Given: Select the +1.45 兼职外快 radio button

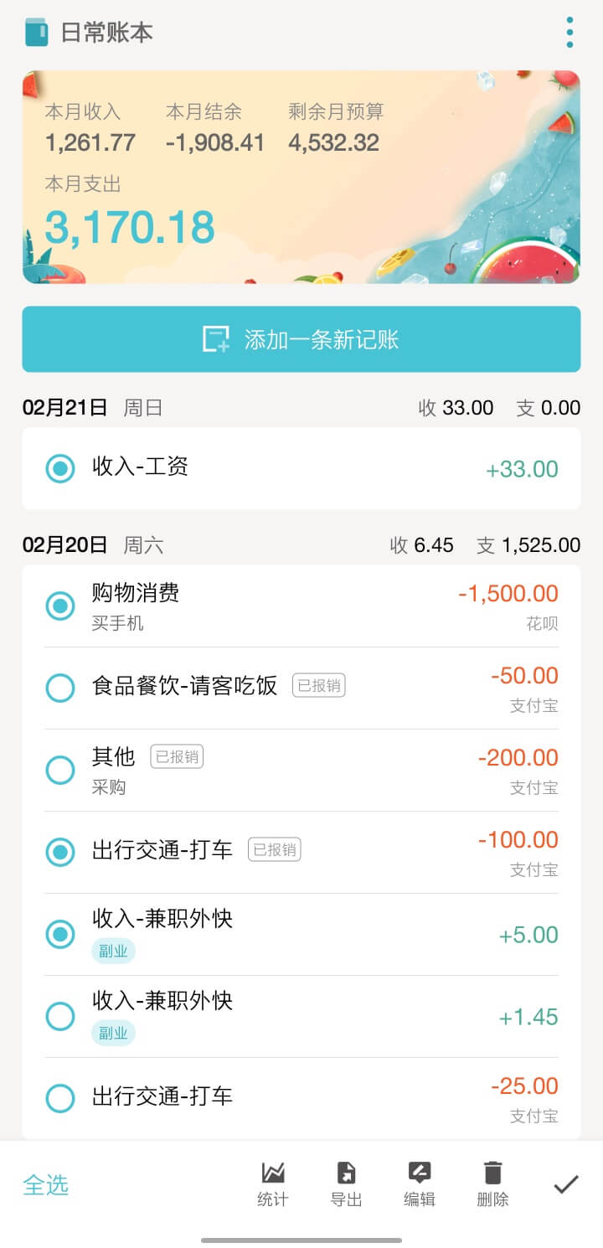Looking at the screenshot, I should point(60,1016).
